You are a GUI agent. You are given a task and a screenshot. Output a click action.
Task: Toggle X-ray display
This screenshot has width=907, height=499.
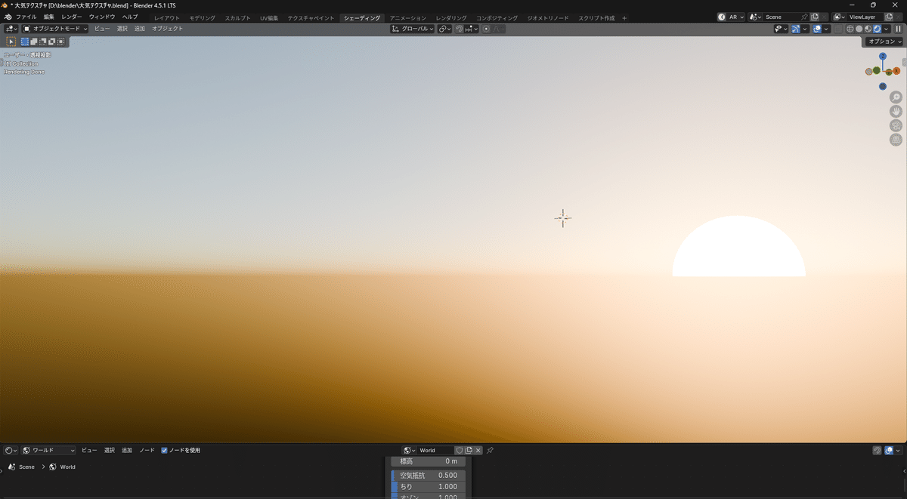[837, 29]
